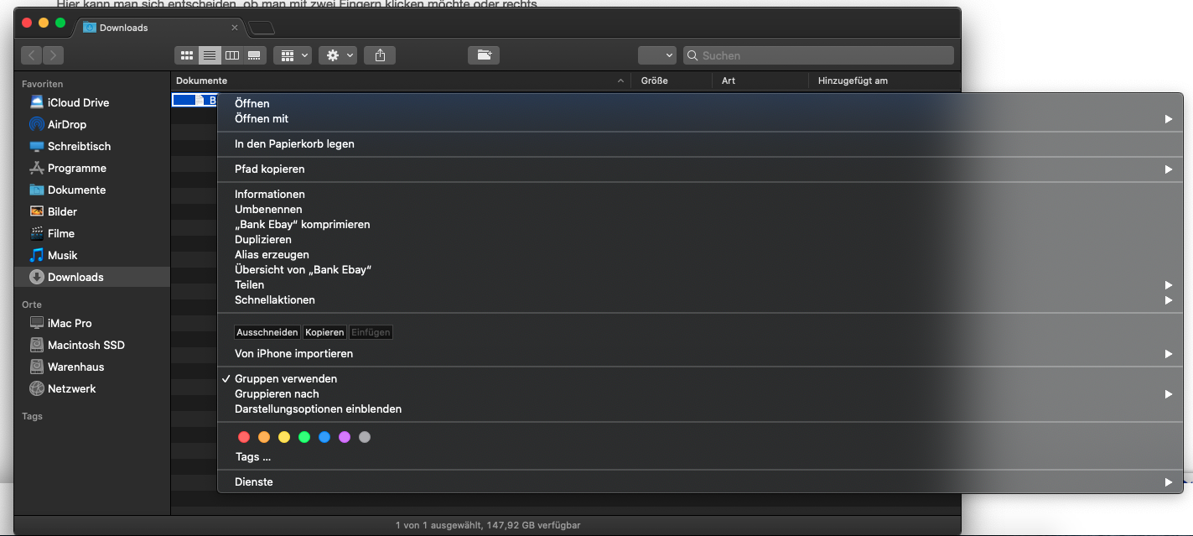Open a new Finder tab
This screenshot has width=1193, height=536.
pyautogui.click(x=261, y=29)
